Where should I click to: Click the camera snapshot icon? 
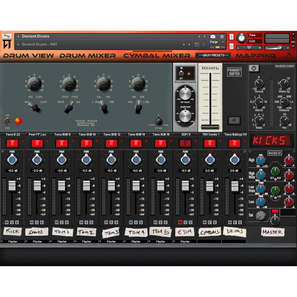click(x=213, y=36)
